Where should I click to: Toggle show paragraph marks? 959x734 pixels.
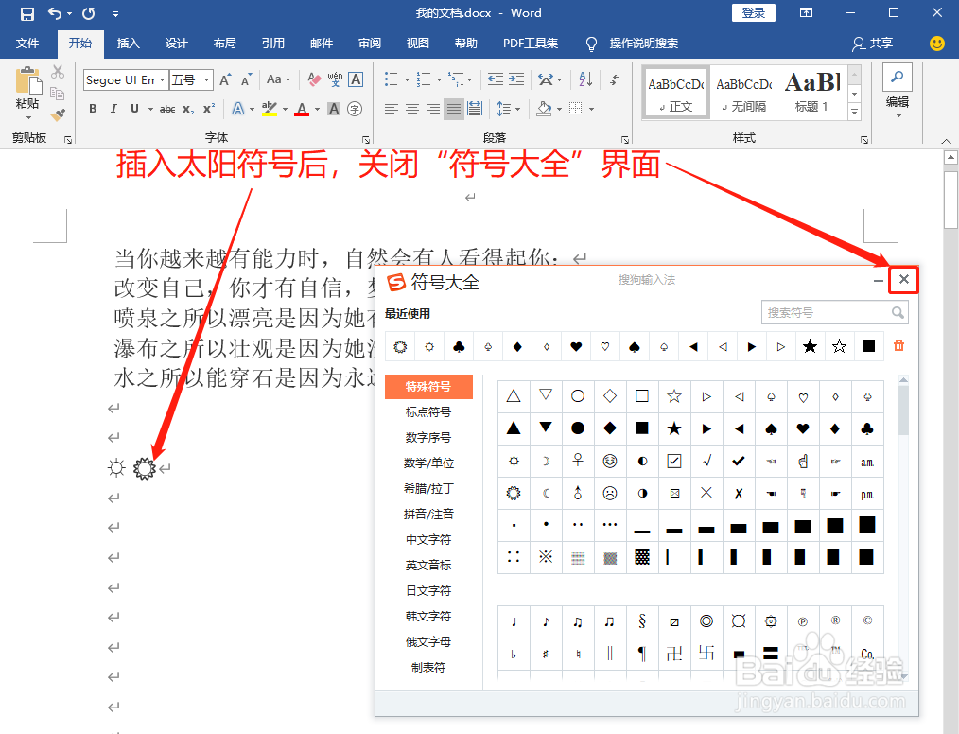click(615, 79)
